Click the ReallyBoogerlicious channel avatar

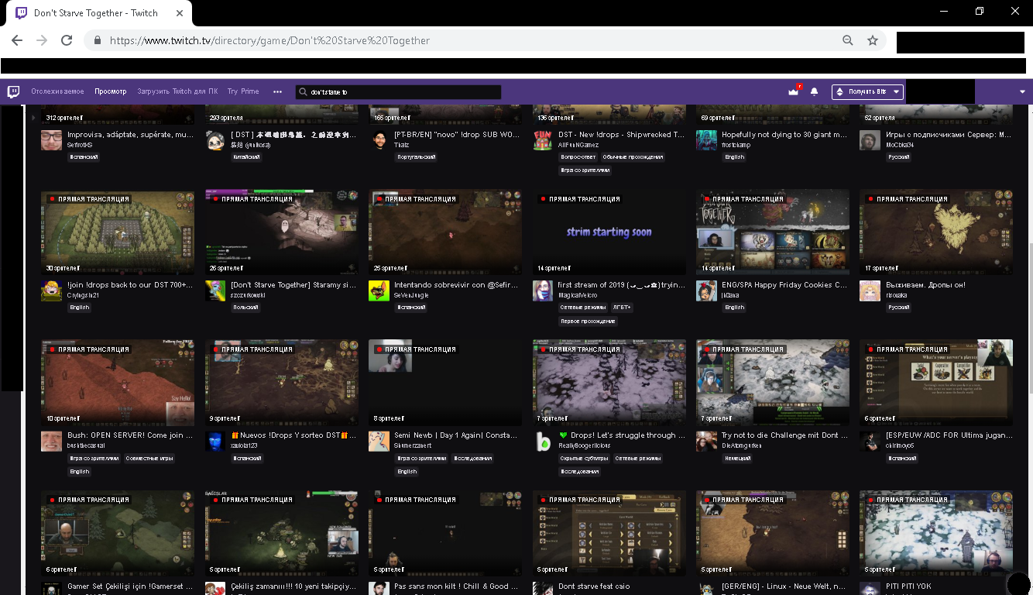544,442
